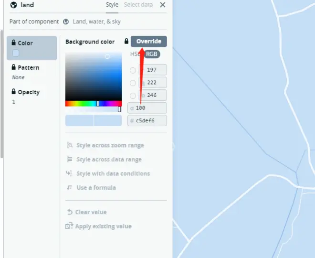The image size is (315, 258).
Task: Click the lock icon next to Pattern
Action: click(x=13, y=67)
